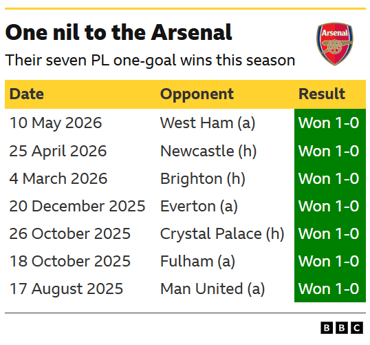370x345 pixels.
Task: Click the West Ham (a) opponent cell
Action: click(x=208, y=123)
